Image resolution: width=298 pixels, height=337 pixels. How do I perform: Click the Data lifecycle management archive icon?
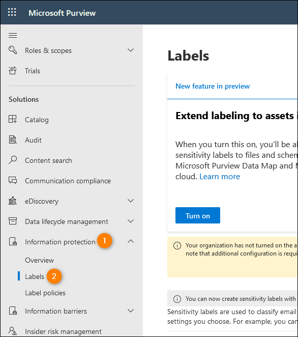[x=13, y=221]
